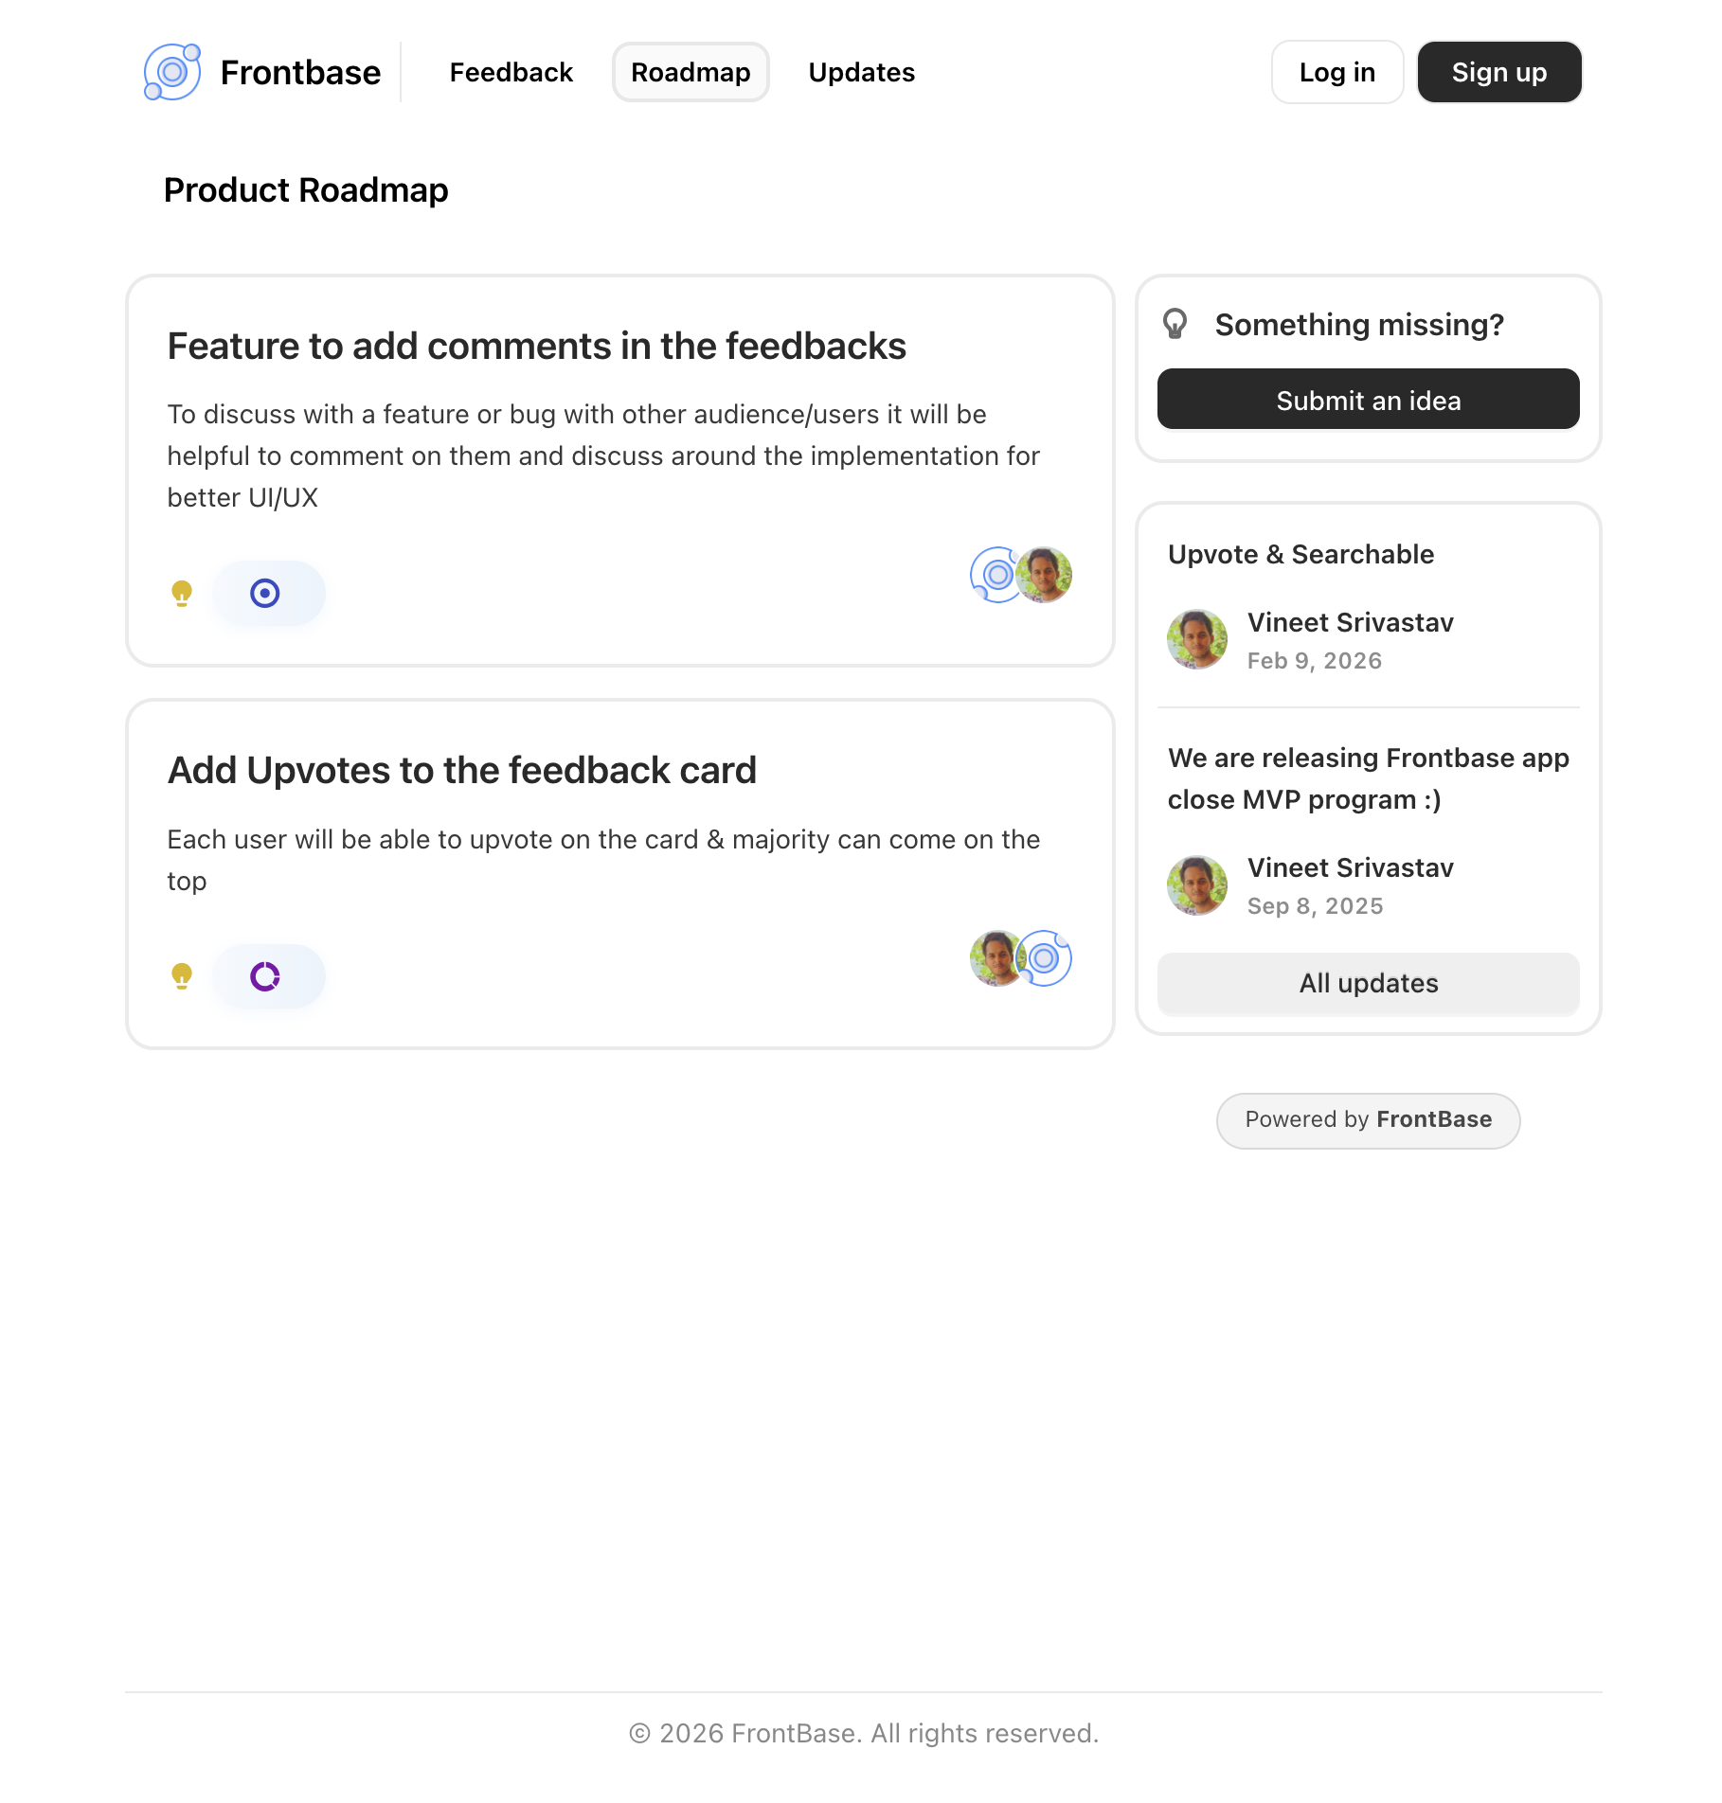
Task: Click the lightbulb idea icon on the comments card
Action: point(182,593)
